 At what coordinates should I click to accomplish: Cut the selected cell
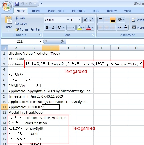pyautogui.click(x=20, y=18)
